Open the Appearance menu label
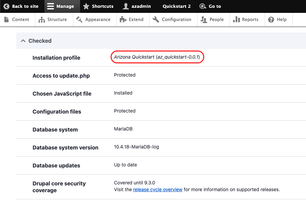 pyautogui.click(x=98, y=20)
